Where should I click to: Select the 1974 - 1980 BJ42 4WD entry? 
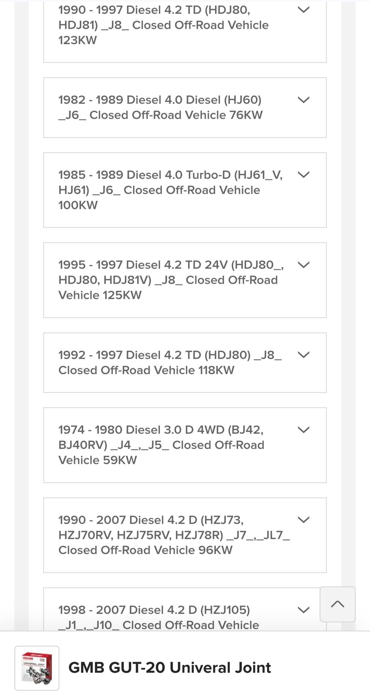[161, 445]
